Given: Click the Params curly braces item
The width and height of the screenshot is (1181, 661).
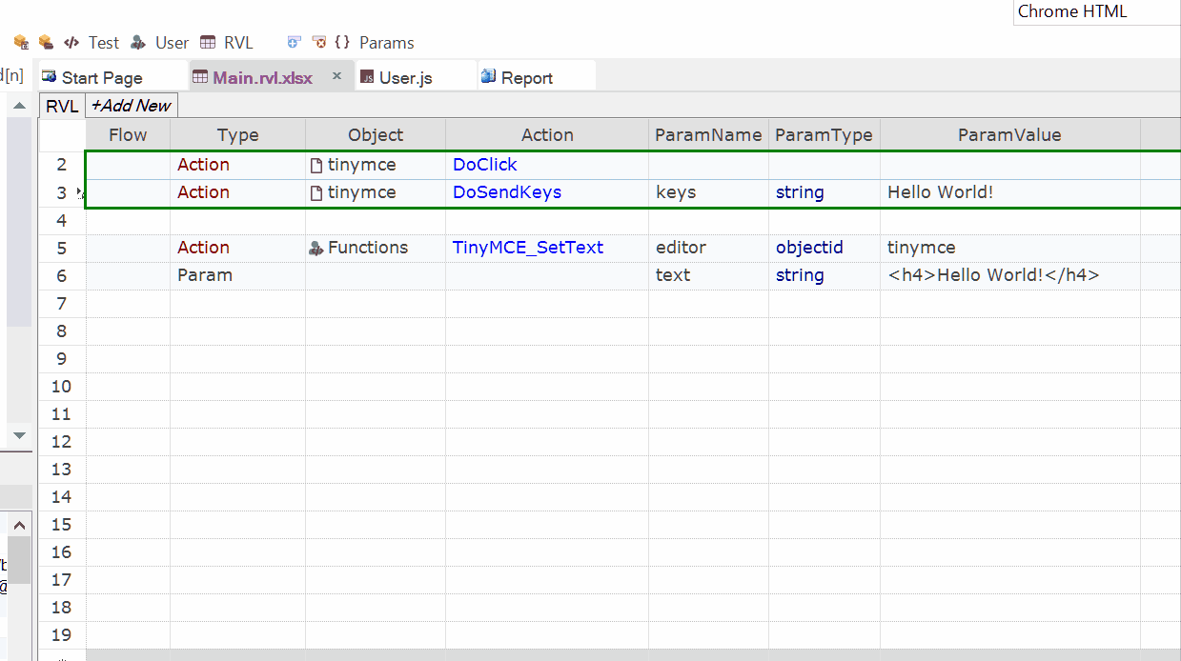Looking at the screenshot, I should [375, 43].
